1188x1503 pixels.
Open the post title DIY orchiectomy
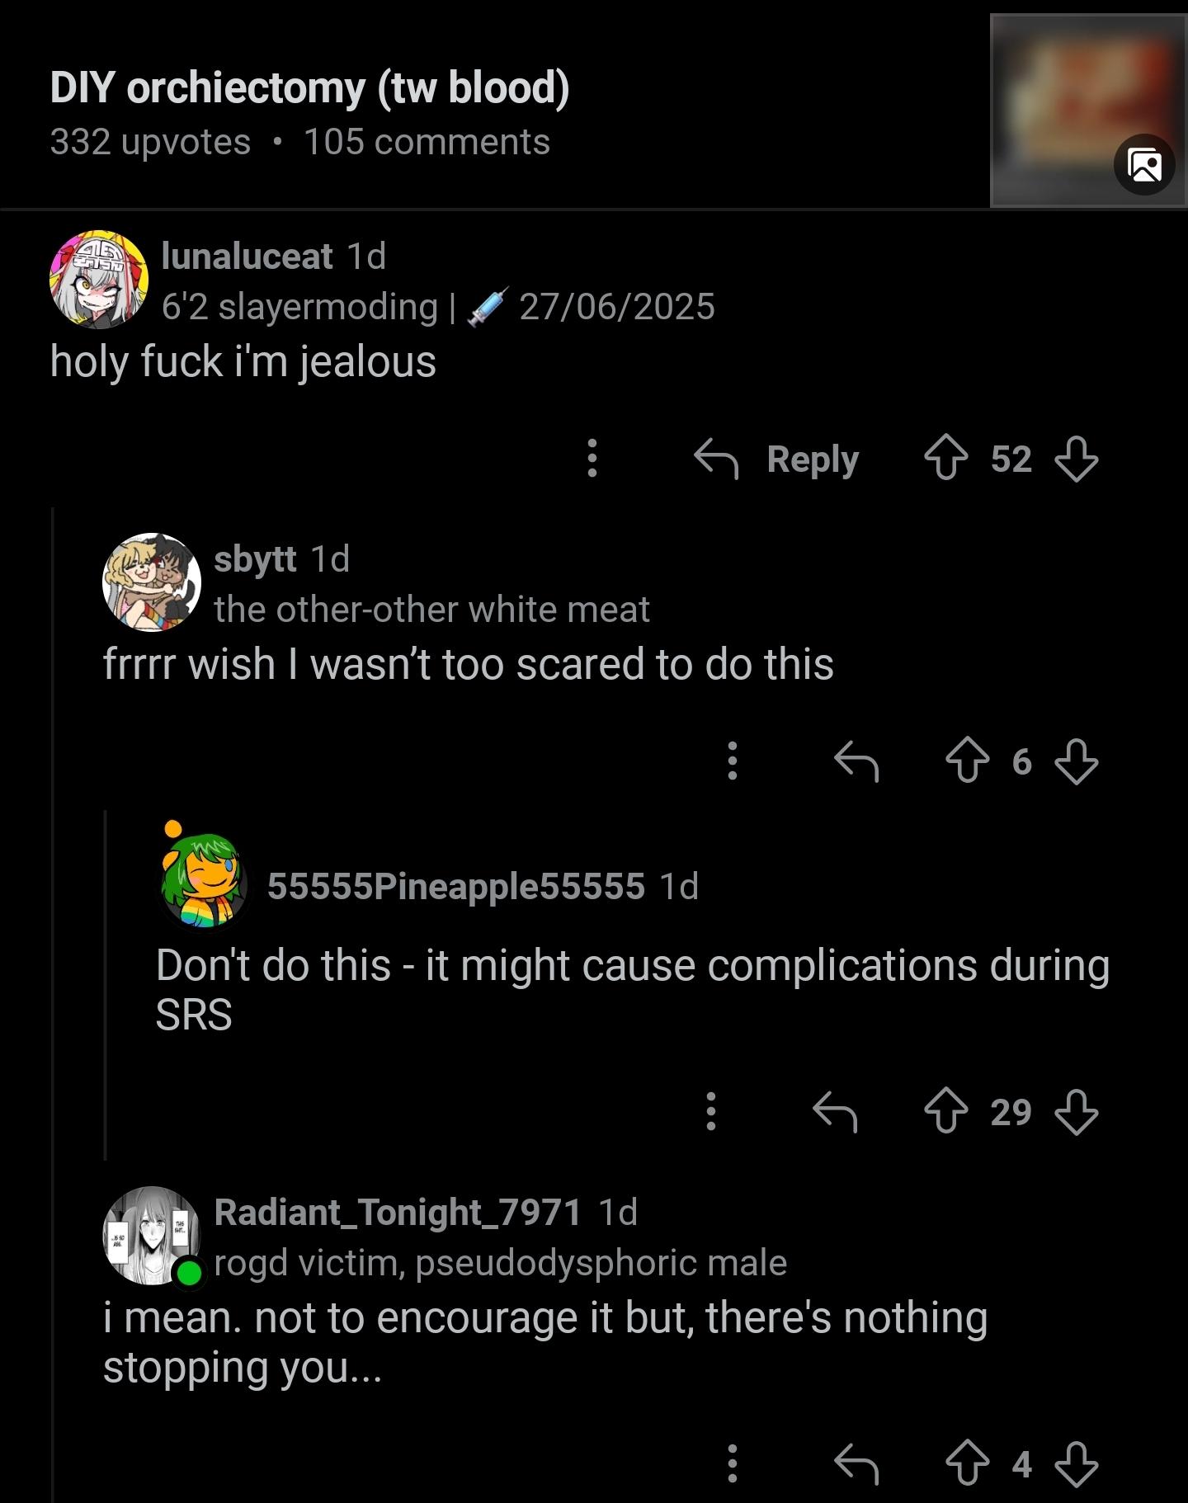point(309,87)
